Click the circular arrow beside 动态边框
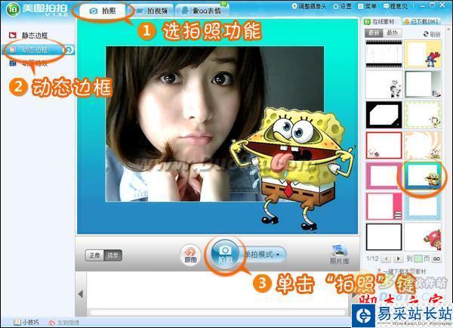Image resolution: width=453 pixels, height=328 pixels. [69, 51]
